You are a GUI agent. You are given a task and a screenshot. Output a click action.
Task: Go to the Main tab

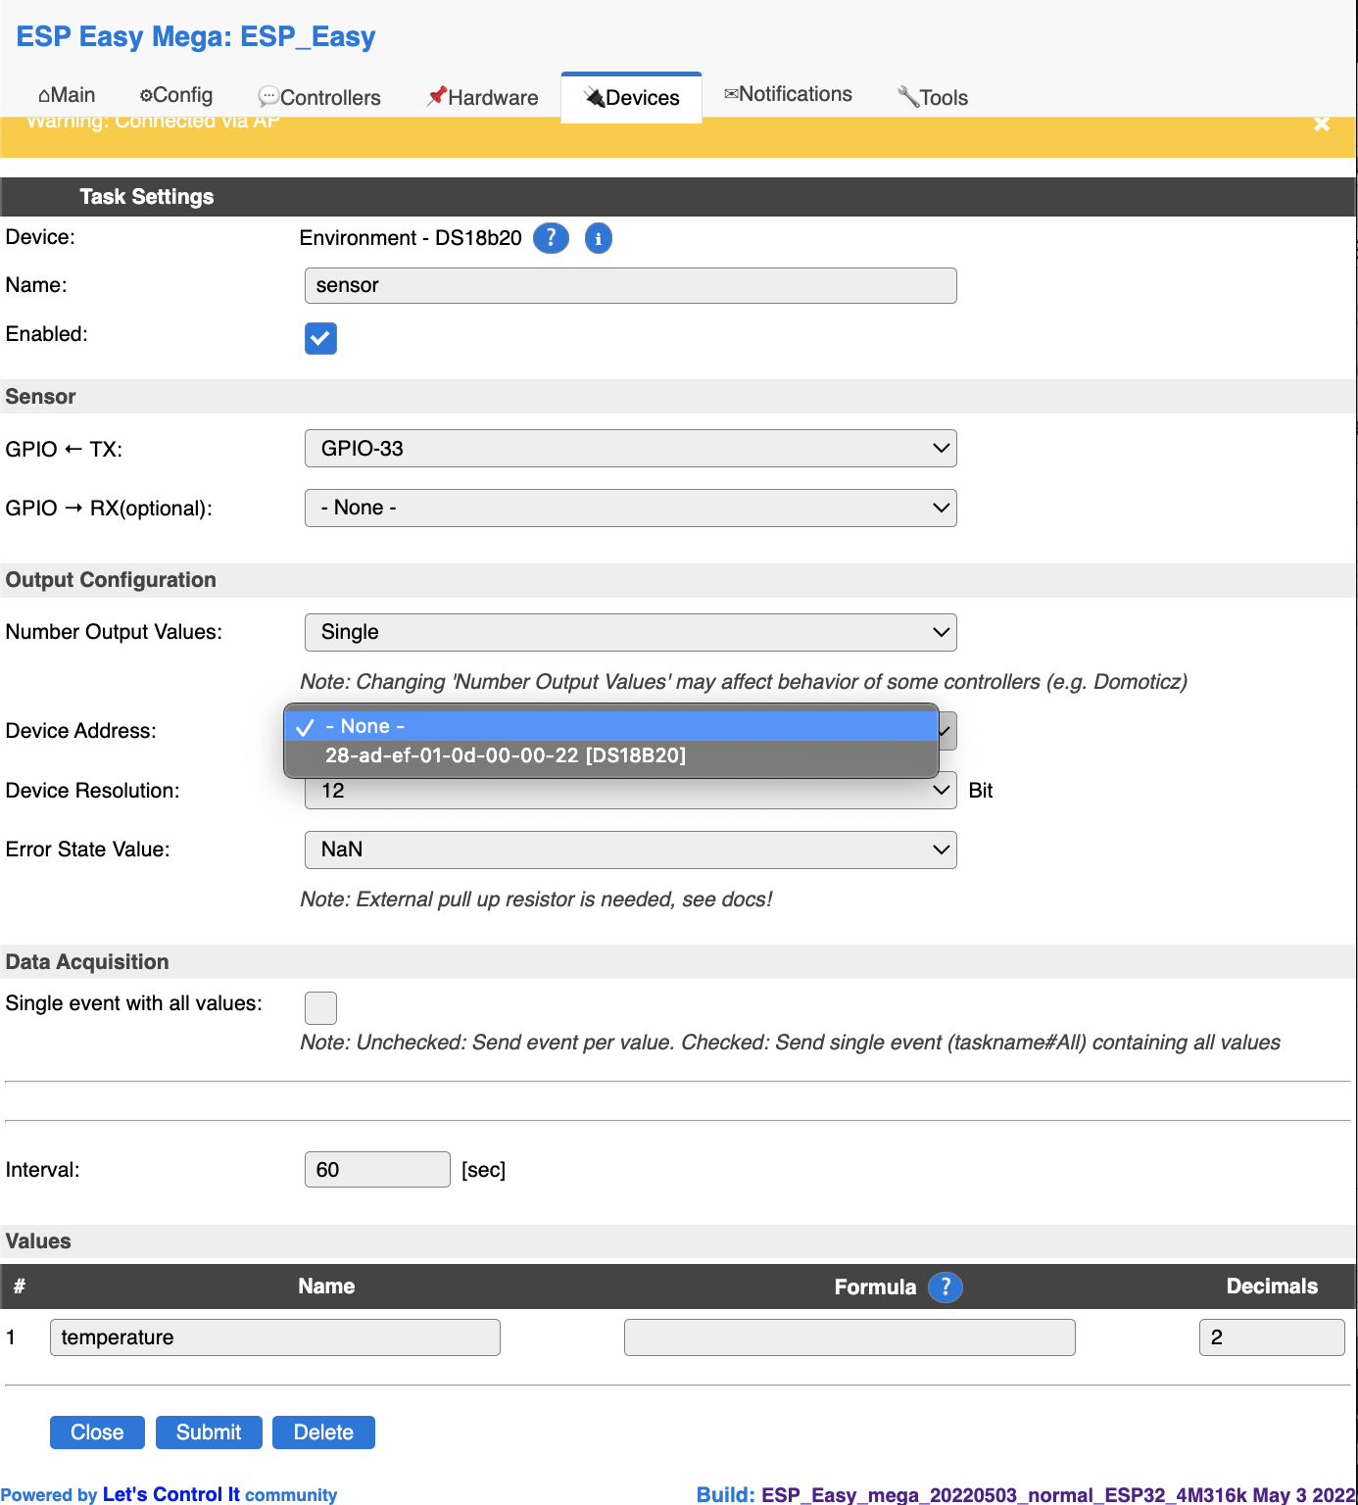tap(65, 94)
